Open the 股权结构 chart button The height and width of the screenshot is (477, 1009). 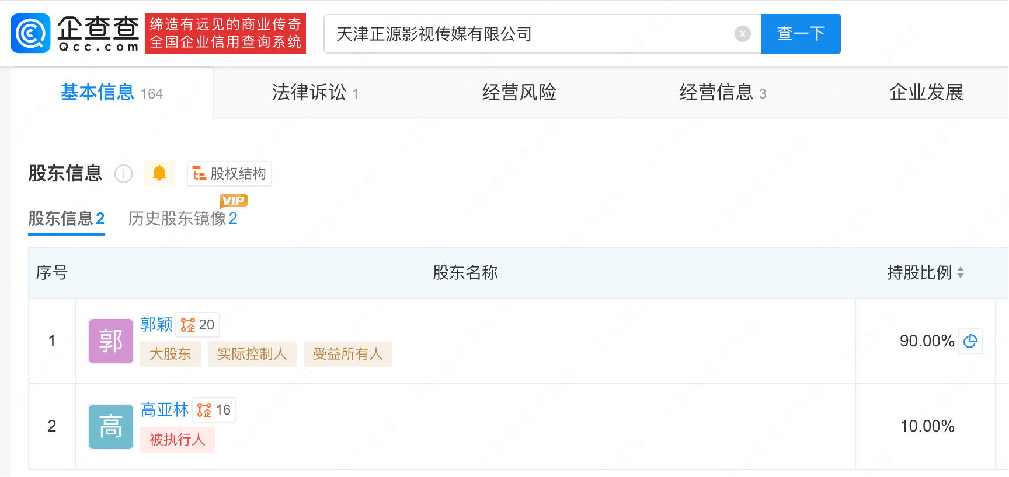point(229,174)
